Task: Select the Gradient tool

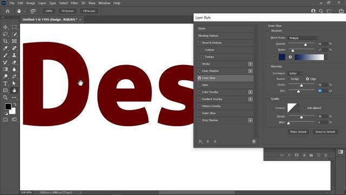Action: click(x=5, y=69)
